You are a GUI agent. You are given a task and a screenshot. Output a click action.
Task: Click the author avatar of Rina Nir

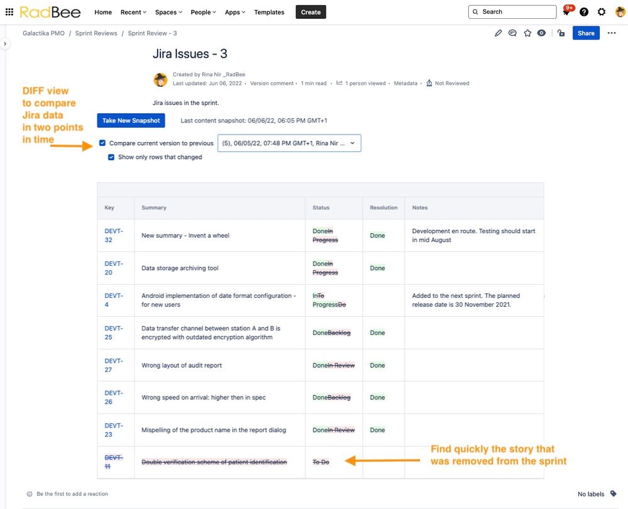[x=160, y=79]
